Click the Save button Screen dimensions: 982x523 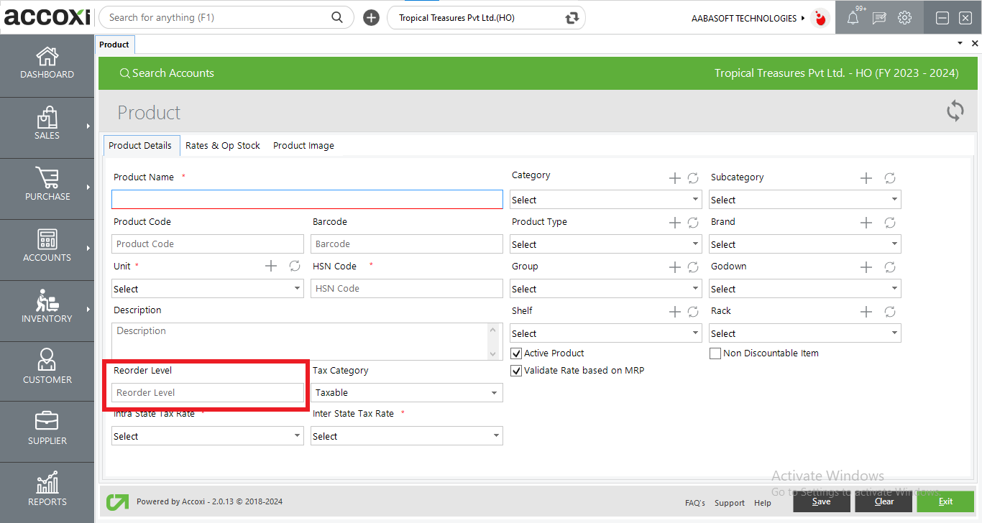pyautogui.click(x=821, y=501)
